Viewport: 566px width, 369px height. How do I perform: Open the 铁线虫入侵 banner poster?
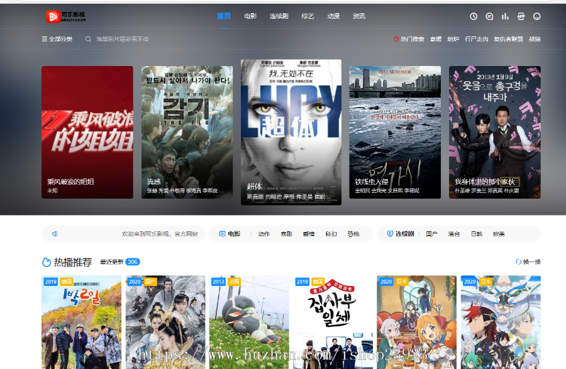(x=395, y=132)
